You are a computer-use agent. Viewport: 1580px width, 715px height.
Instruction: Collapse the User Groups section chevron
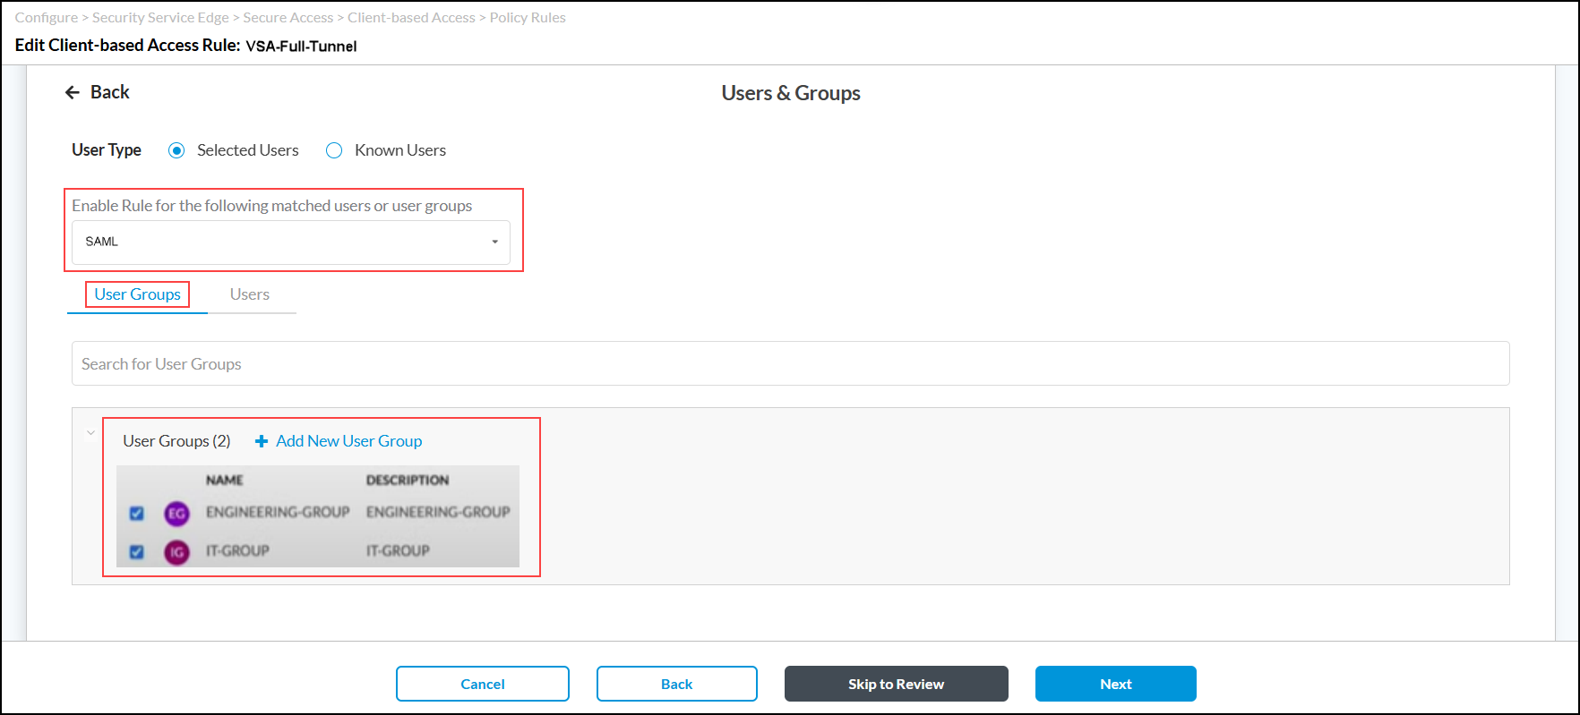[90, 433]
